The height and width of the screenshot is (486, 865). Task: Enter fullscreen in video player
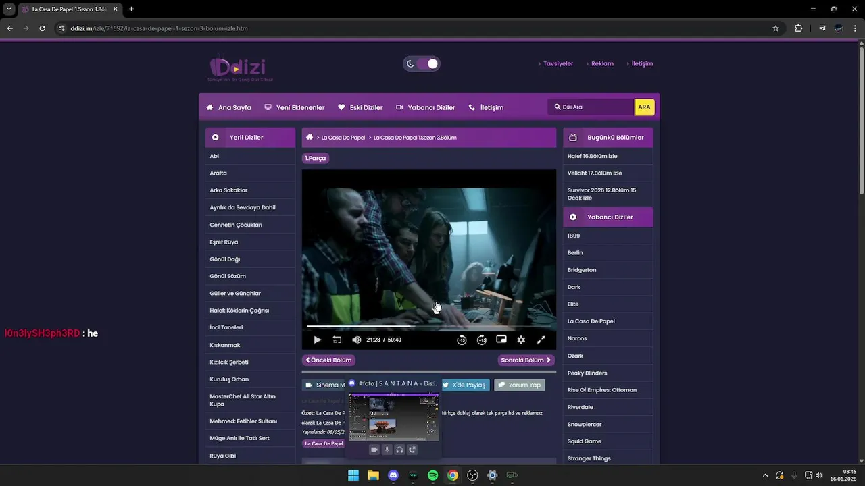541,340
